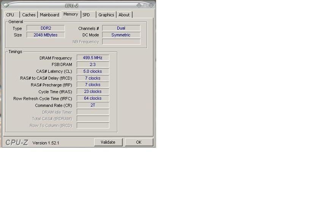Click the Command Rate (CR) label

(54, 105)
